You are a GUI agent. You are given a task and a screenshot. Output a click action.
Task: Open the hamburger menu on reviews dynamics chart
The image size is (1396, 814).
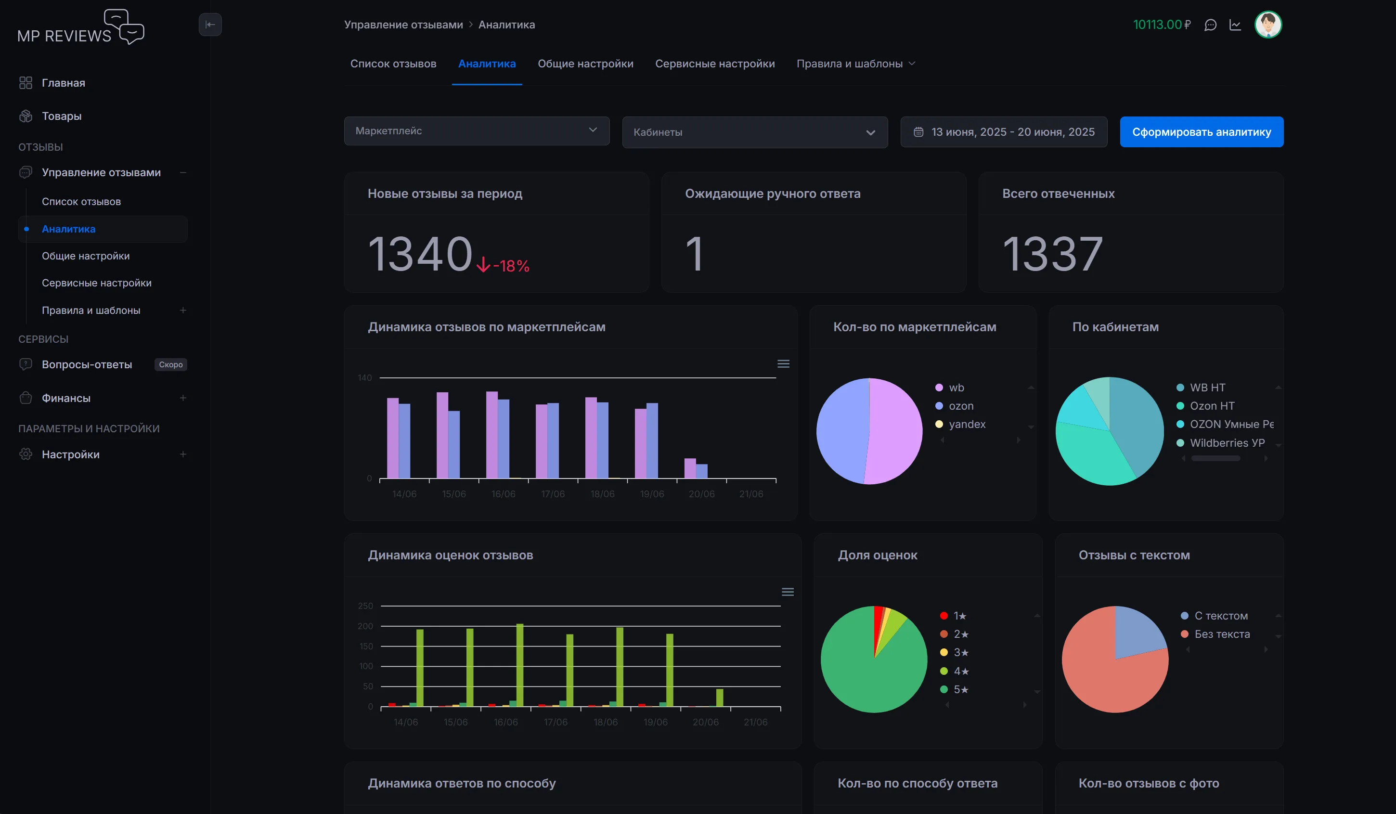pos(783,363)
